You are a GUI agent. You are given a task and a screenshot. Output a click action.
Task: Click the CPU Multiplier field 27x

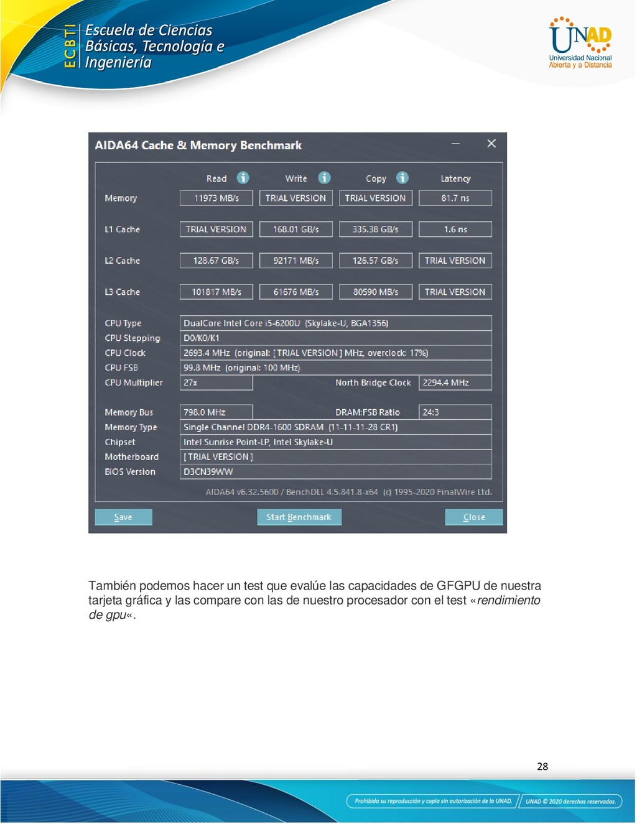[x=216, y=382]
